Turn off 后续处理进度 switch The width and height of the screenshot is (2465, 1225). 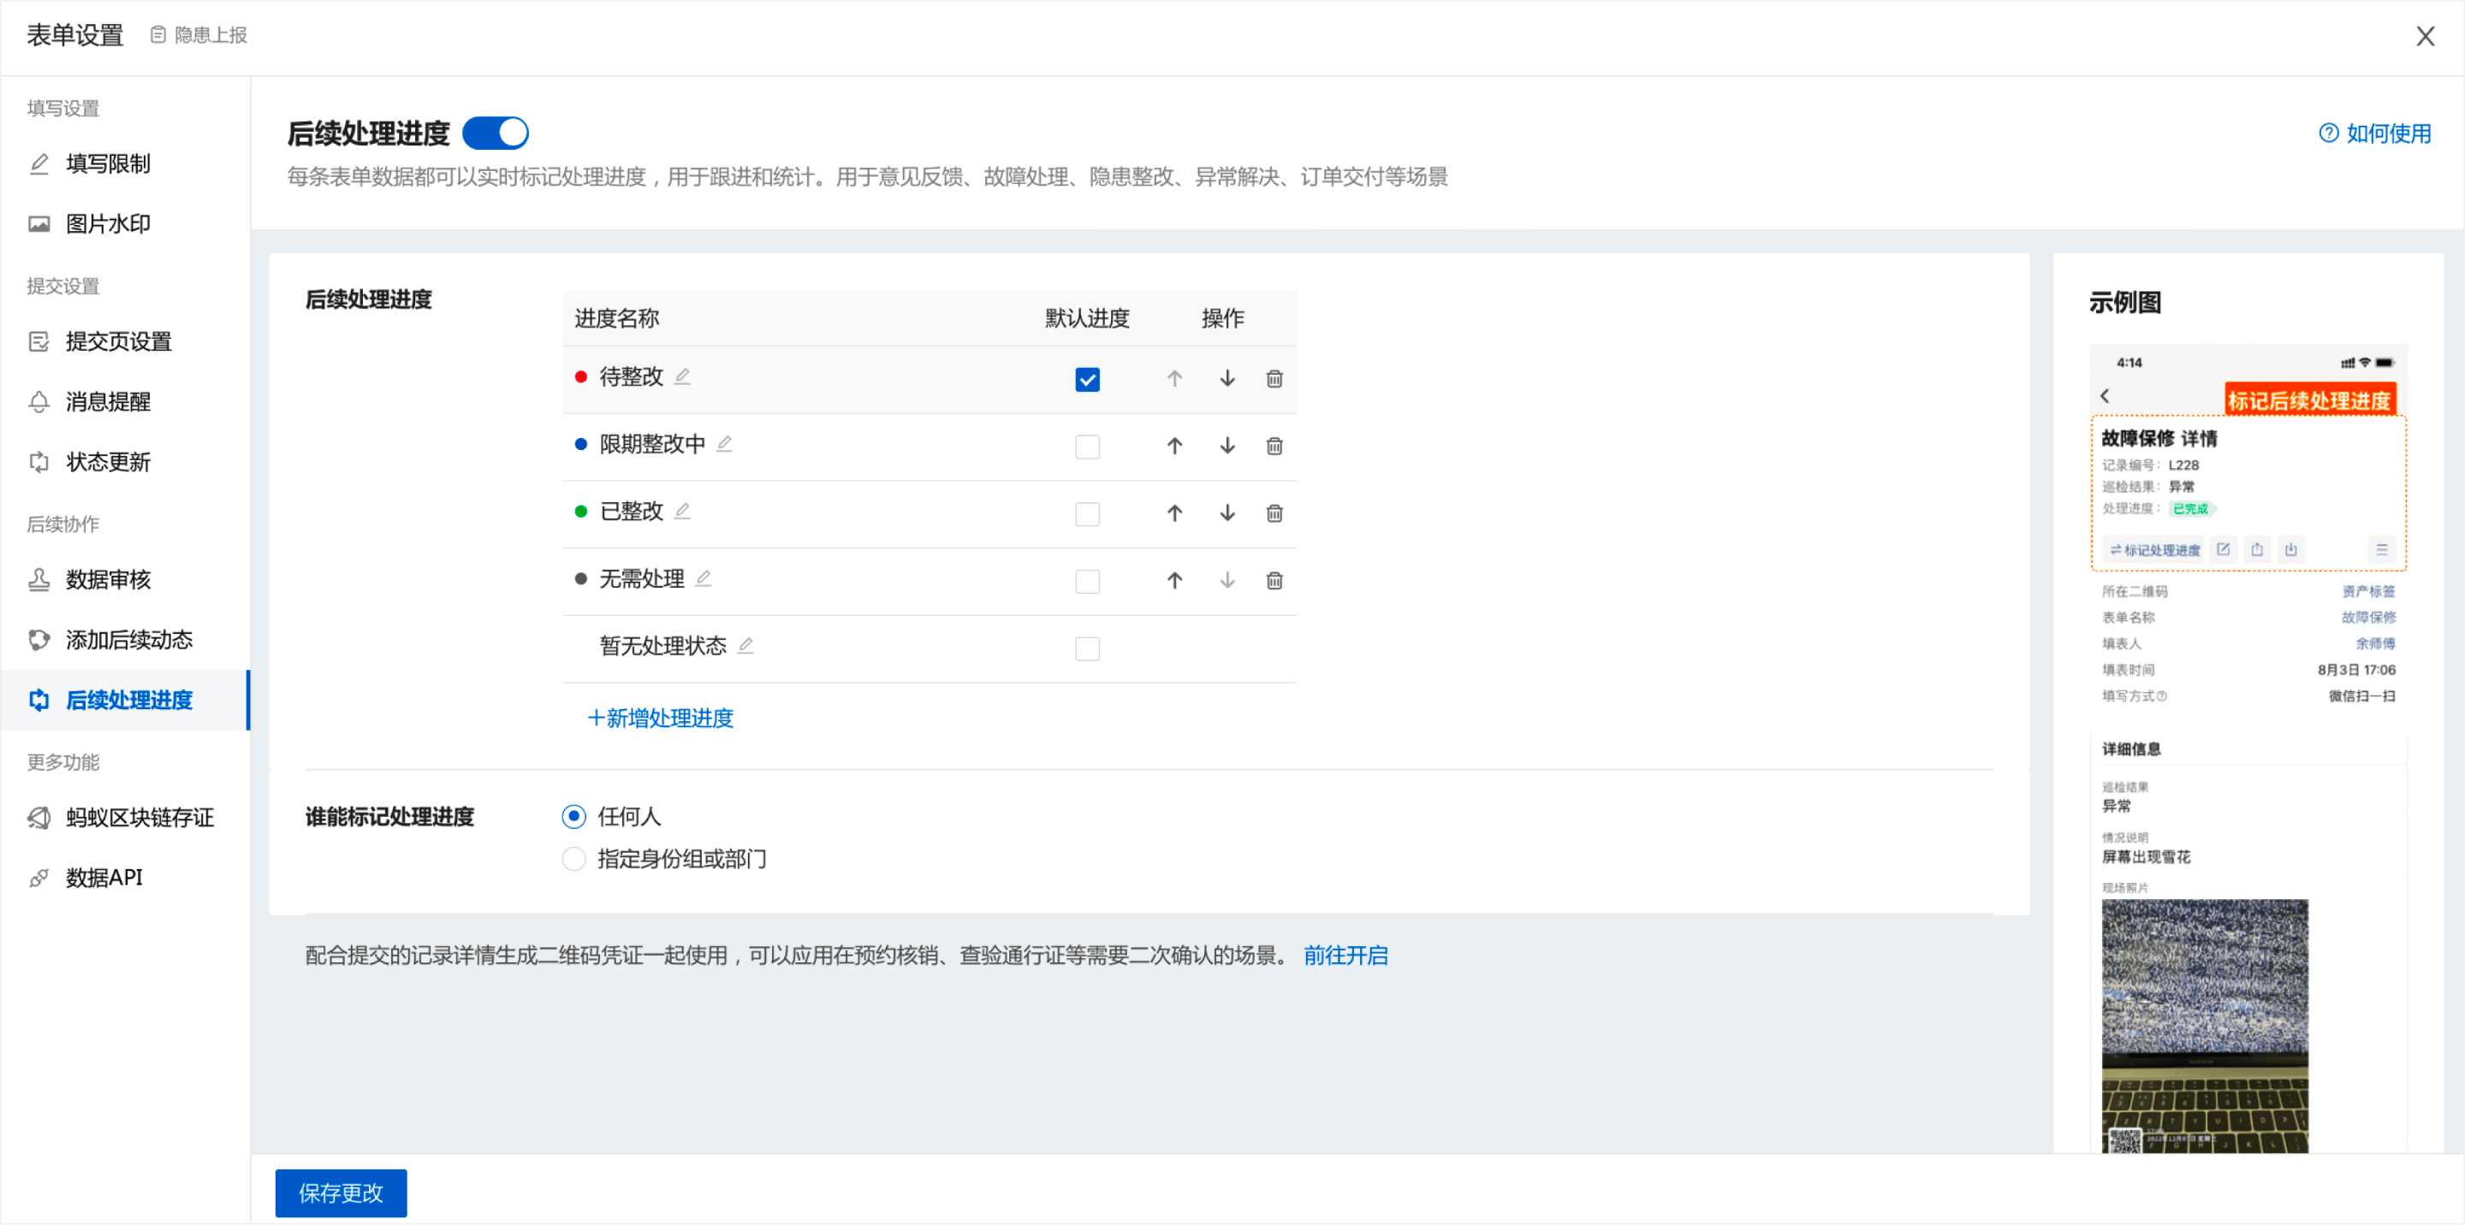point(496,133)
